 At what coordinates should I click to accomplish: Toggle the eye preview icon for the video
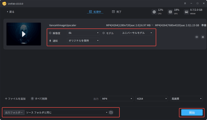point(197,37)
